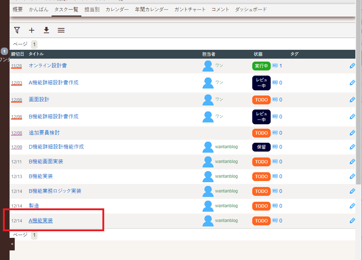Image resolution: width=362 pixels, height=260 pixels.
Task: Open the カレンダー tab
Action: (117, 10)
